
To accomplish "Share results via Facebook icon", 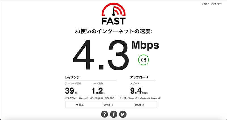I will (x=113, y=114).
